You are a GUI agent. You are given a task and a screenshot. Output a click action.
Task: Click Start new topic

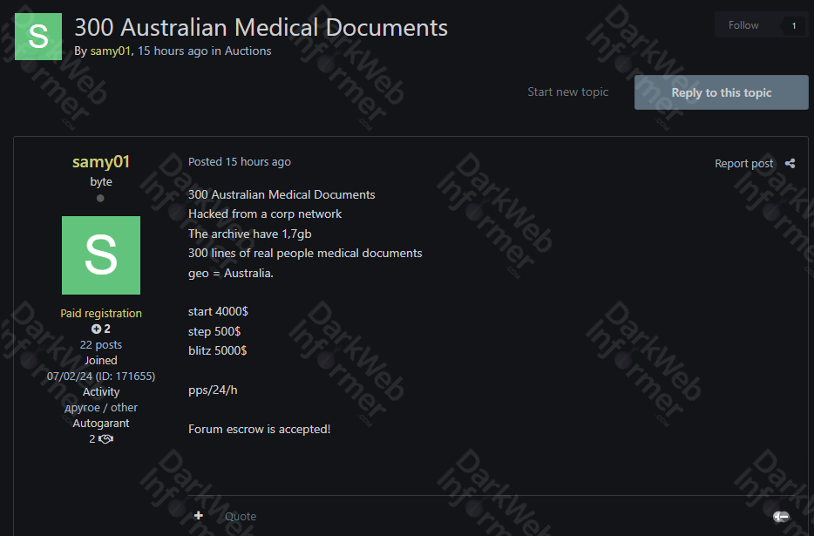[x=567, y=92]
